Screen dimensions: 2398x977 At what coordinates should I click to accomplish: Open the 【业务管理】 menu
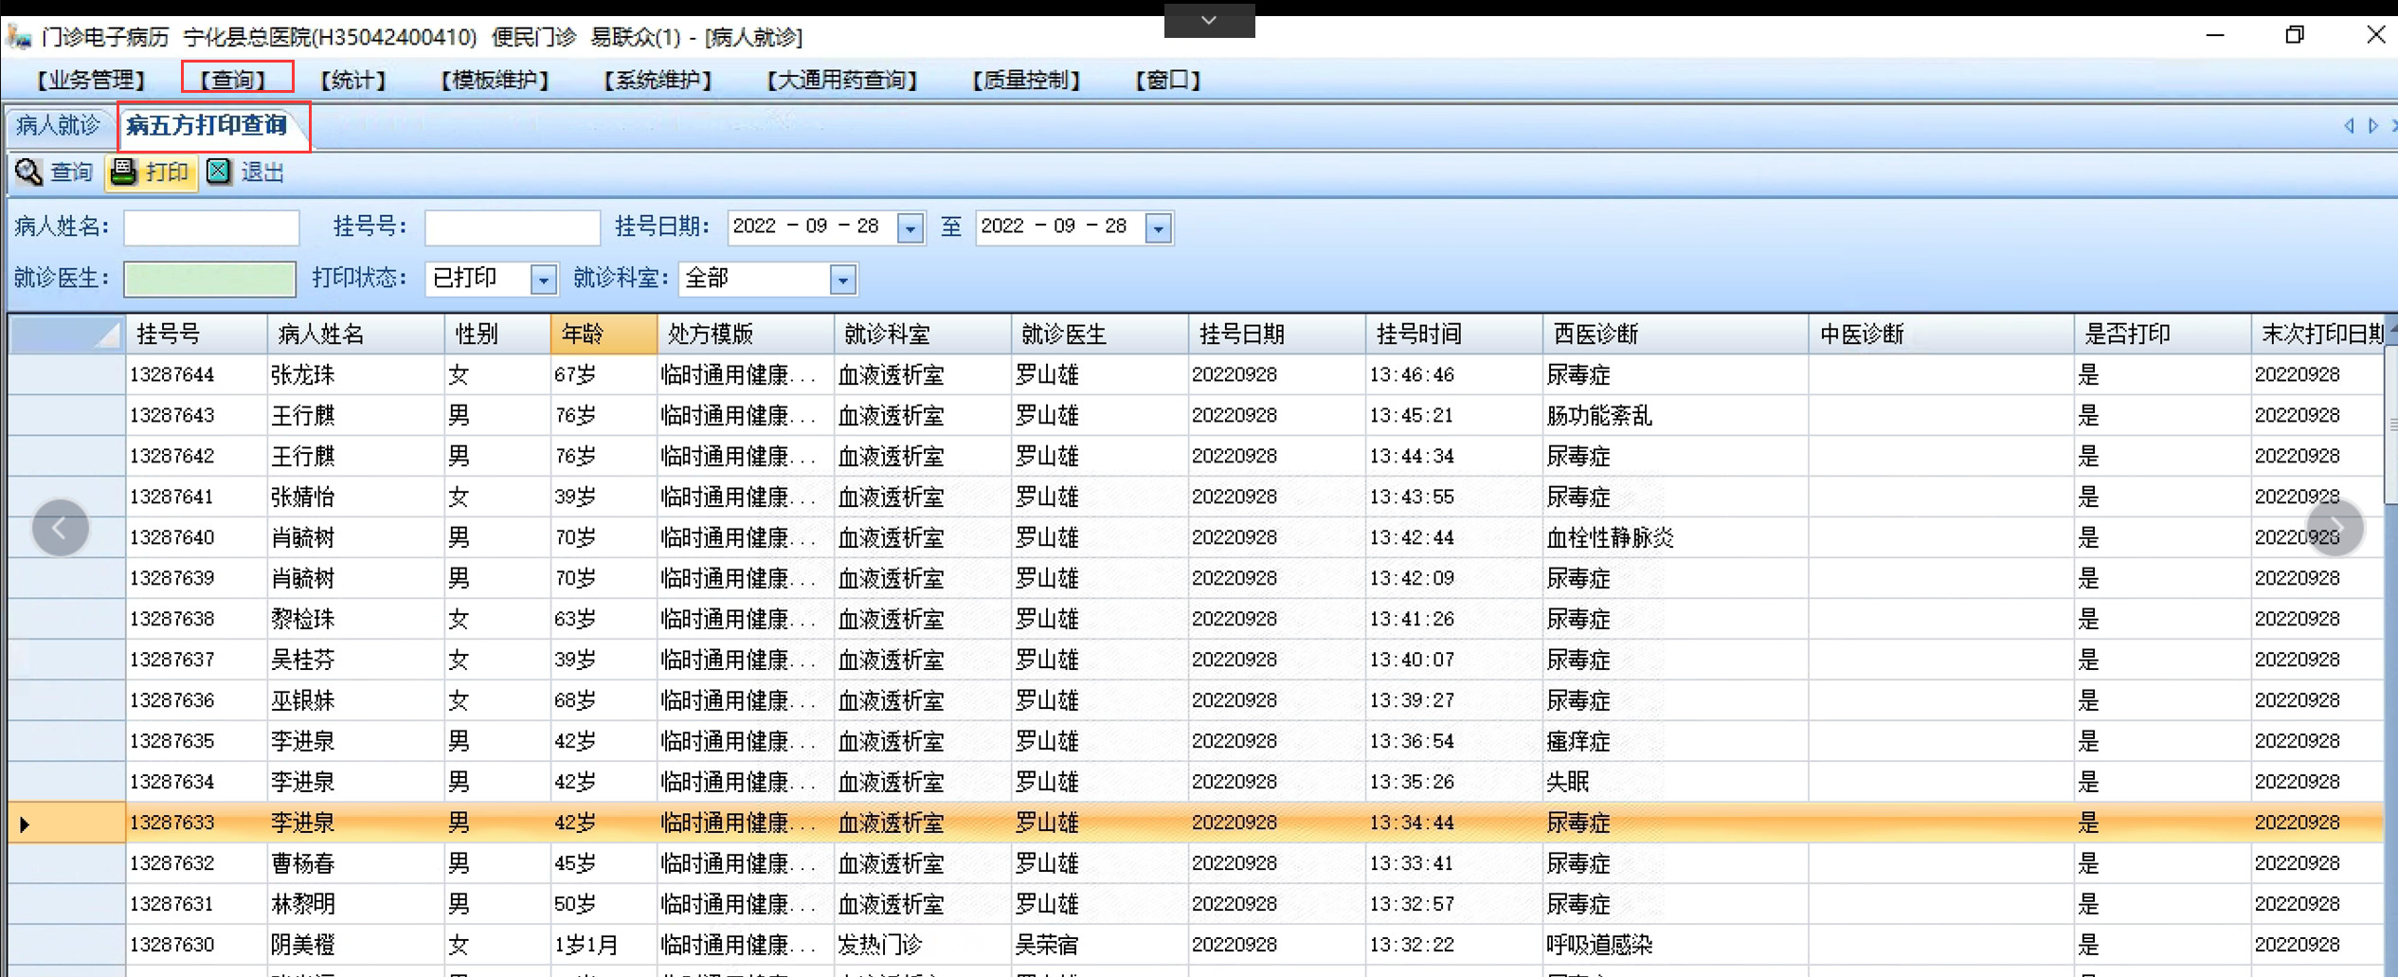click(x=90, y=81)
